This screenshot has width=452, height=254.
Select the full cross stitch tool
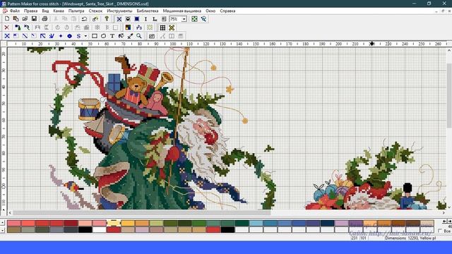tap(7, 36)
